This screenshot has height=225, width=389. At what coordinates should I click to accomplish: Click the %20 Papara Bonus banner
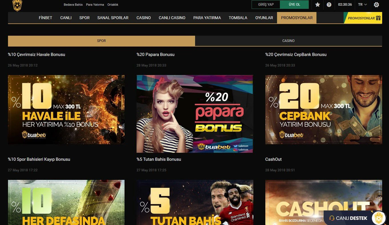(195, 114)
